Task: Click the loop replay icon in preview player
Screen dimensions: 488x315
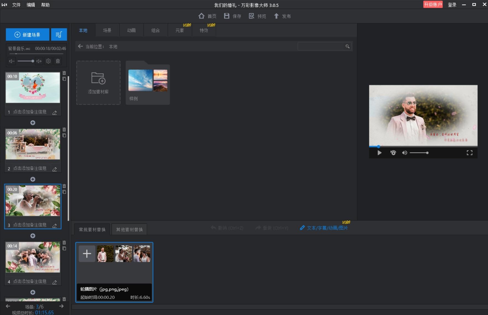Action: (393, 153)
